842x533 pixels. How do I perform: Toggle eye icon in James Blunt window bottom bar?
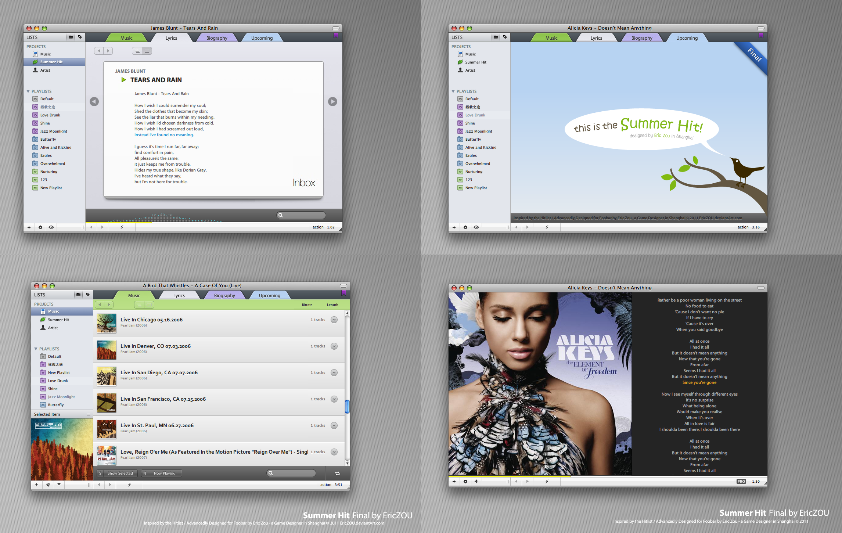pos(51,227)
